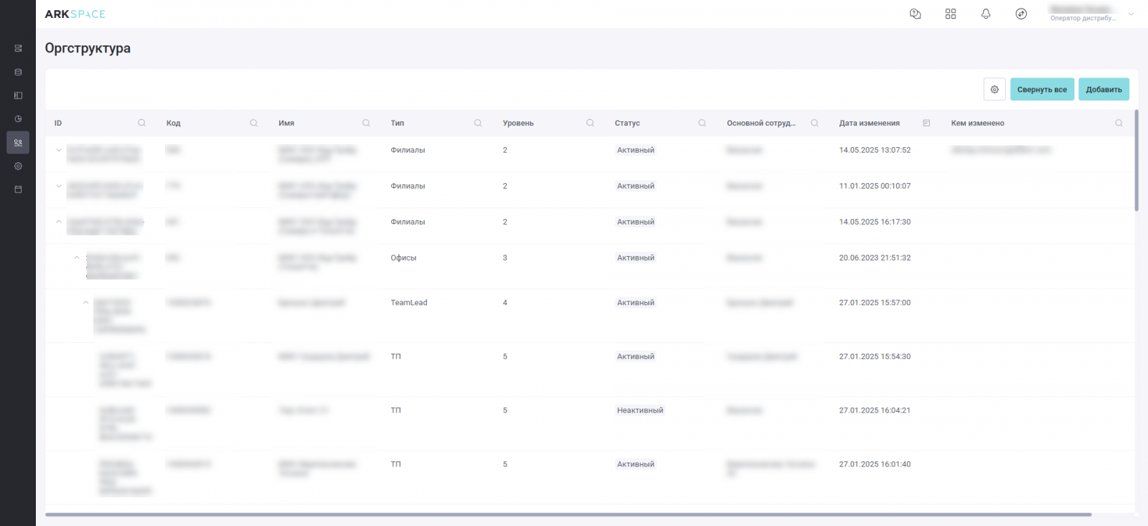Viewport: 1148px width, 526px height.
Task: Click the Статус column header
Action: 627,123
